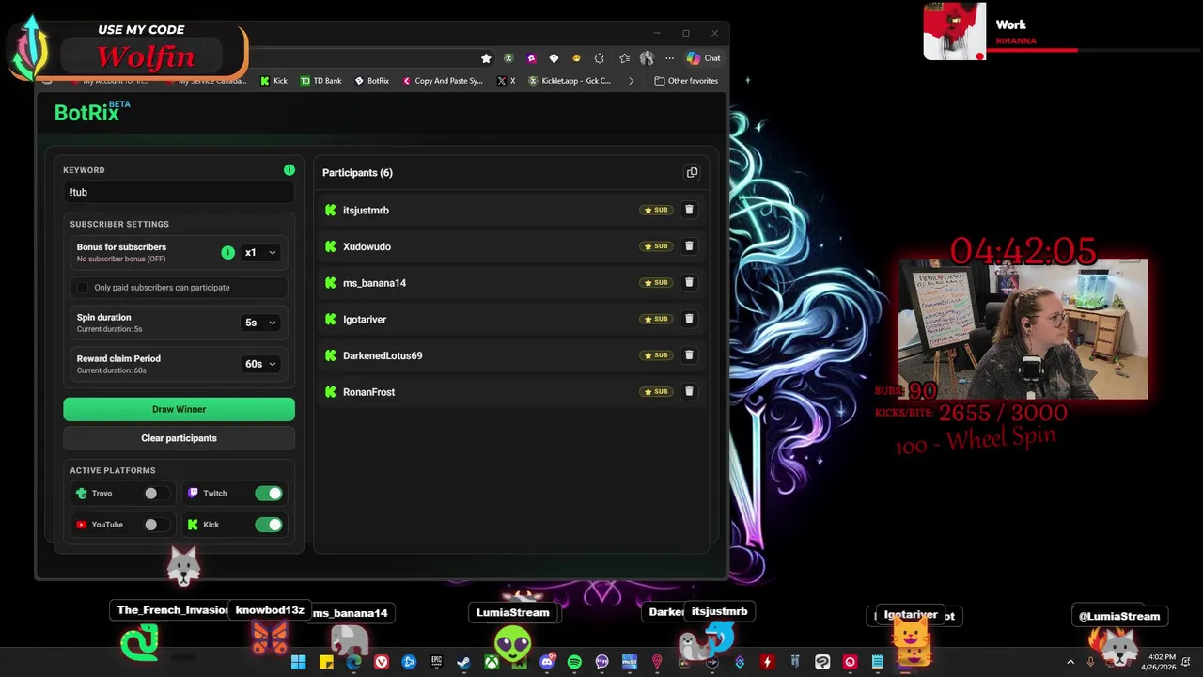Show hidden system tray icons

(x=1070, y=662)
